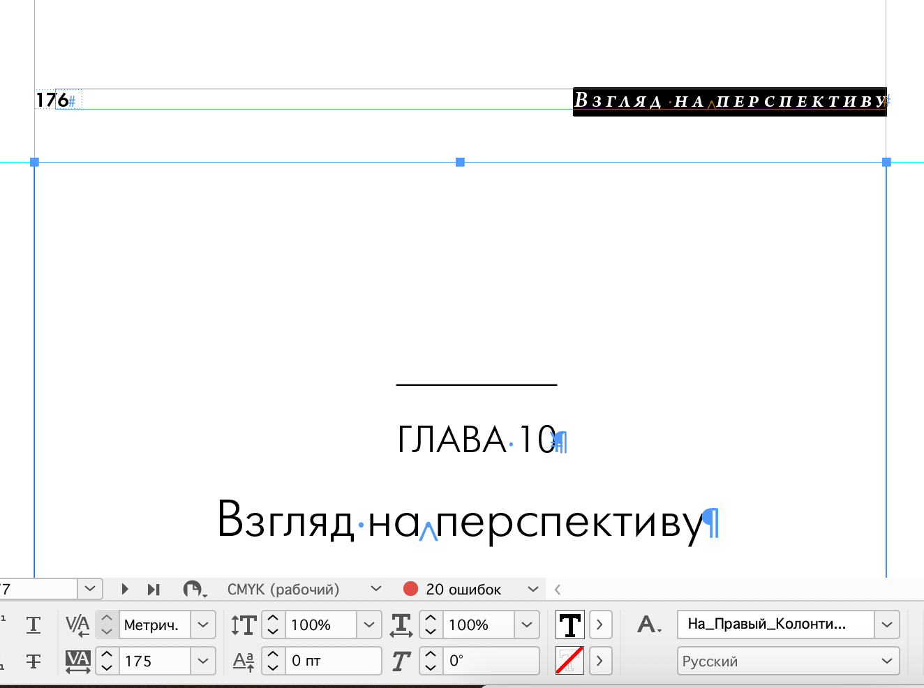Increase vertical scale with up arrow
The image size is (924, 688).
[273, 618]
